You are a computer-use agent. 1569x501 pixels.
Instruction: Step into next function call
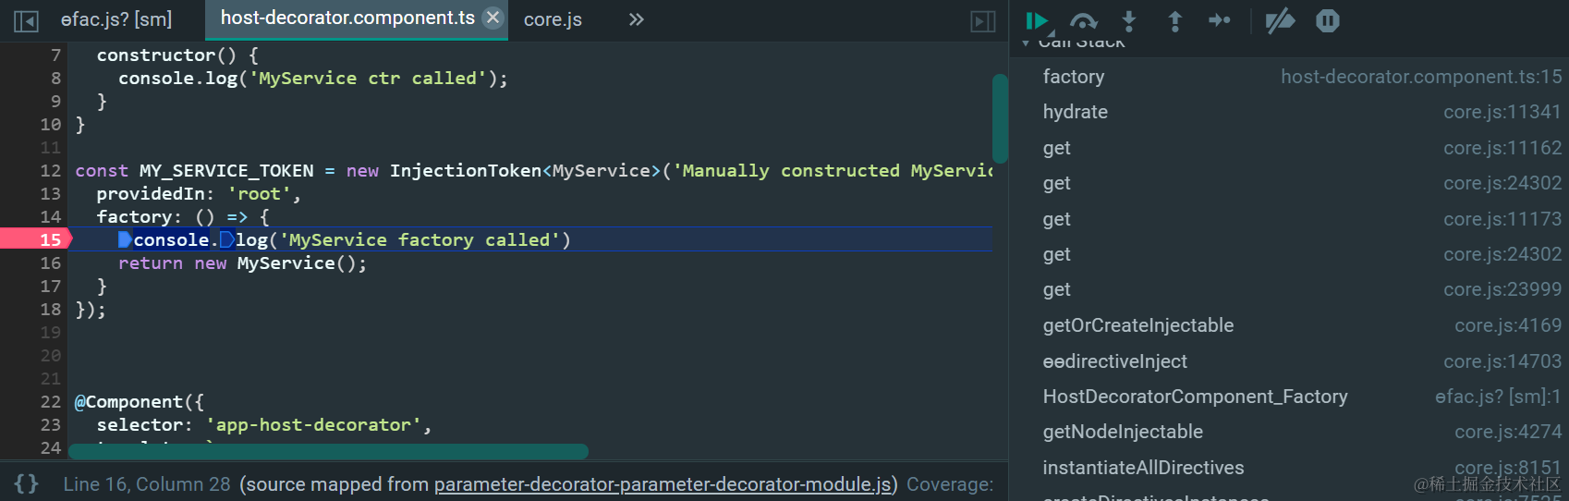(x=1129, y=20)
